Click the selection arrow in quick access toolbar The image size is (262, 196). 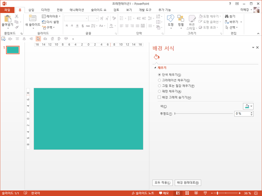click(38, 39)
